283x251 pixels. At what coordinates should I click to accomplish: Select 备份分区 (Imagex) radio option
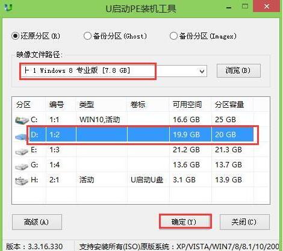point(173,36)
